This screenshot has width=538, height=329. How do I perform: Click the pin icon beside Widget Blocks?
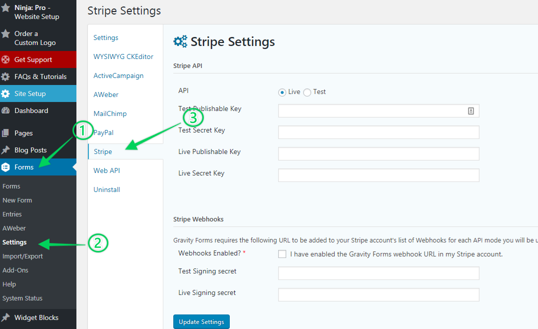5,317
